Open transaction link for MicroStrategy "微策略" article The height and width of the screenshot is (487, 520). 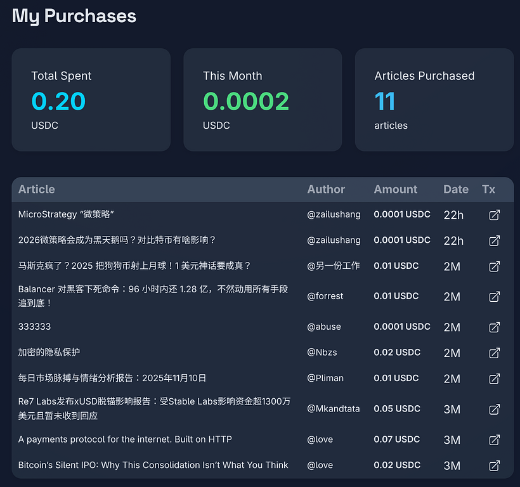point(495,215)
